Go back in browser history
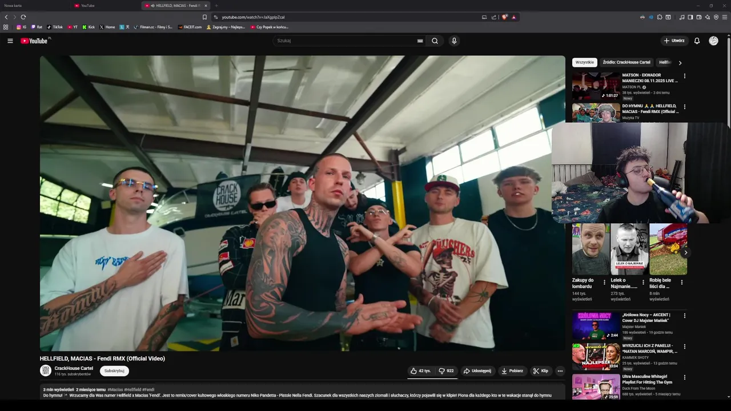 pos(6,17)
